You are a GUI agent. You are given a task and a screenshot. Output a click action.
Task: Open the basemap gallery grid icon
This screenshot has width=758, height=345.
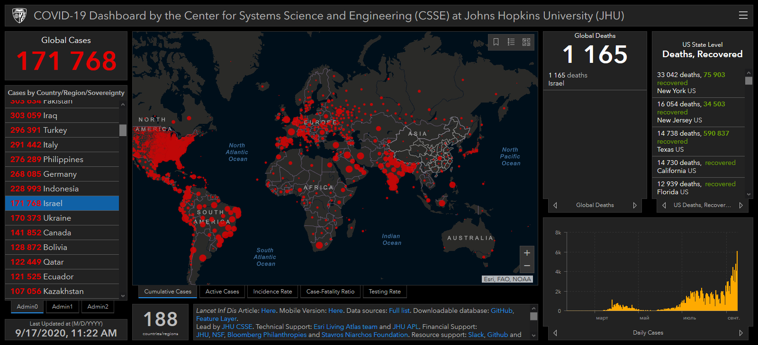(x=526, y=42)
